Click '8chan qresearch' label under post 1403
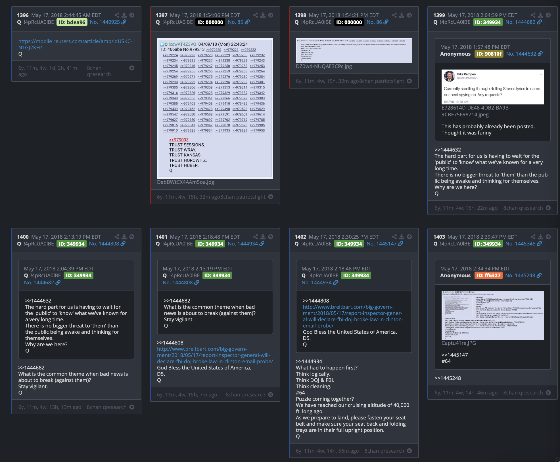This screenshot has height=462, width=560. tap(523, 393)
